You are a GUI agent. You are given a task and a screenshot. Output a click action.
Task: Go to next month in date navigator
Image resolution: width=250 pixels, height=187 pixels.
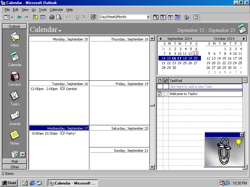tap(244, 39)
